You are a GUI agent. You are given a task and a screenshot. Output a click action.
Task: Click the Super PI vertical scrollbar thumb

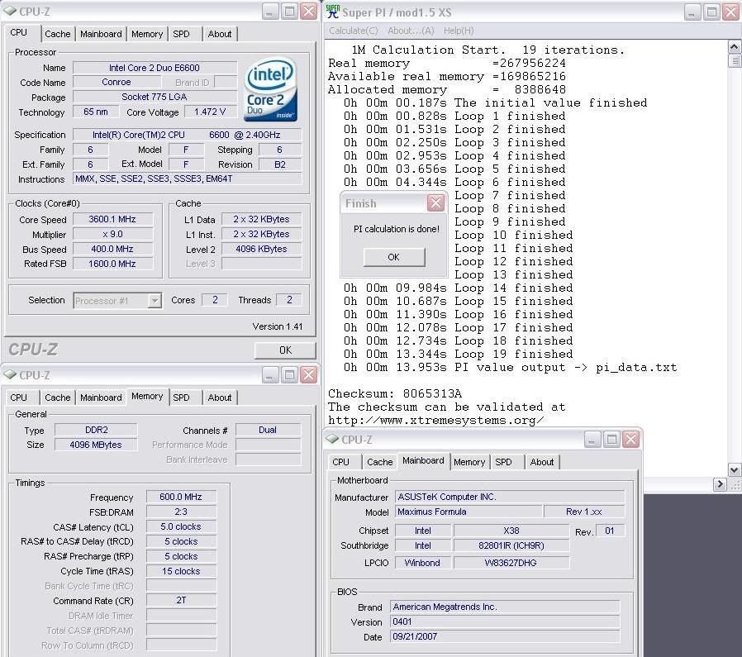point(734,60)
